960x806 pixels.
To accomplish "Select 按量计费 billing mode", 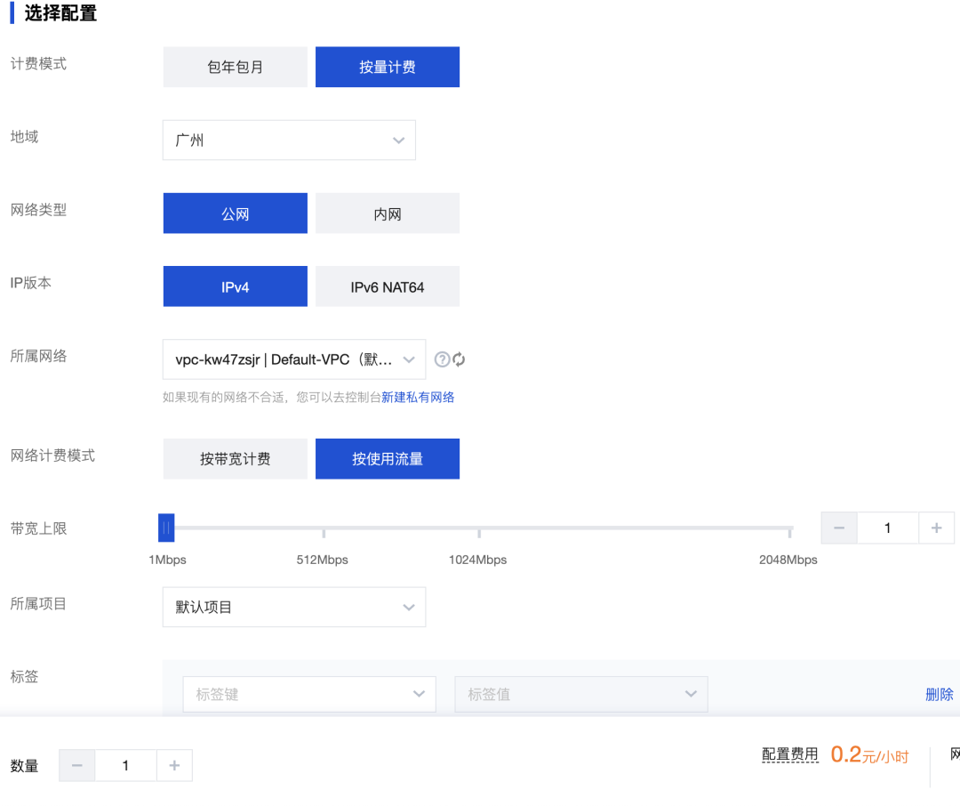I will point(388,67).
